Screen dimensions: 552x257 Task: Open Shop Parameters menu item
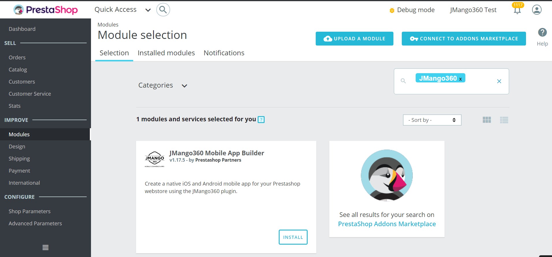[29, 211]
